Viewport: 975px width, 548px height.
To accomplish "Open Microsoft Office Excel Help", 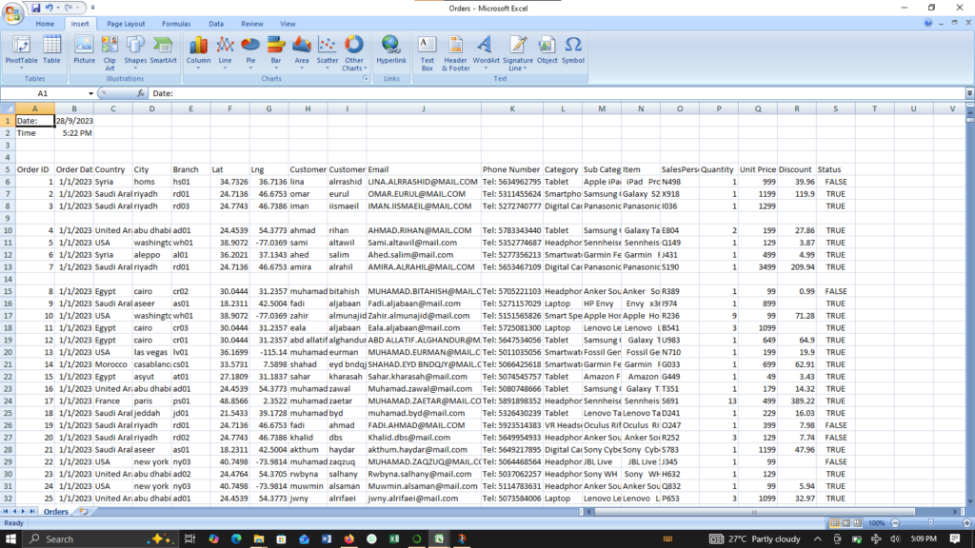I will 927,23.
